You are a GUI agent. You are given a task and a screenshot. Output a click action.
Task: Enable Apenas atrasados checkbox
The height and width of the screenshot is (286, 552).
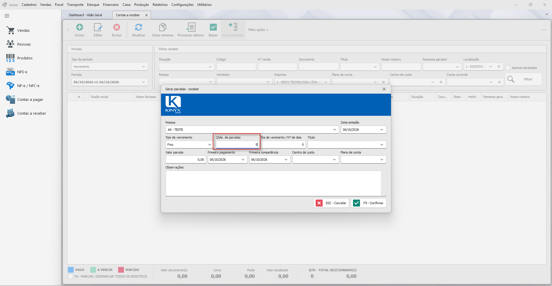tap(508, 68)
